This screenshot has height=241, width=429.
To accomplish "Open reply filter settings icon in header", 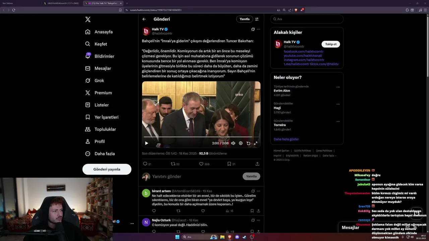I will [x=257, y=19].
